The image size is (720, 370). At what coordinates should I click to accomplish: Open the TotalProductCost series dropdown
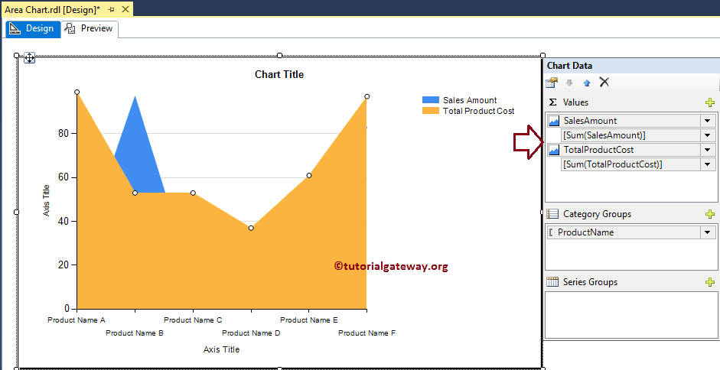708,150
